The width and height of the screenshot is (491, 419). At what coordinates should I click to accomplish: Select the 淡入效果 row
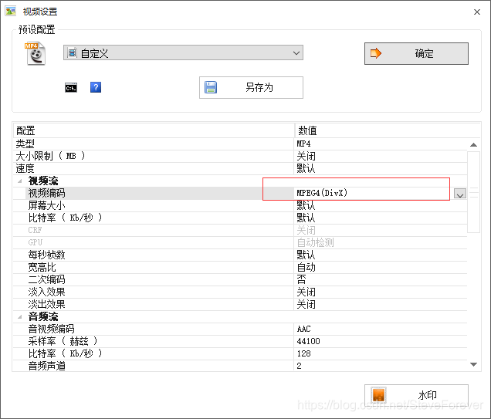(x=240, y=292)
